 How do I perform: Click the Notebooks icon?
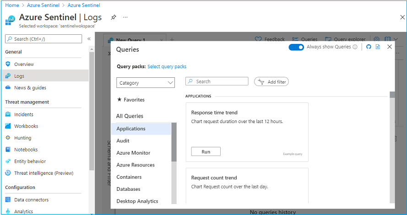click(x=8, y=150)
